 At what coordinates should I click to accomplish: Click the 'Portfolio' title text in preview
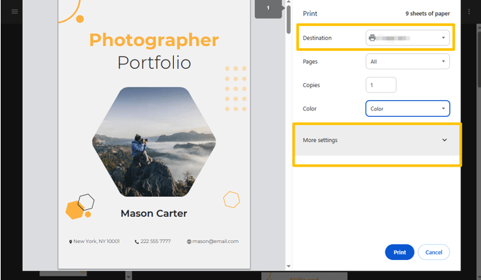tap(154, 63)
